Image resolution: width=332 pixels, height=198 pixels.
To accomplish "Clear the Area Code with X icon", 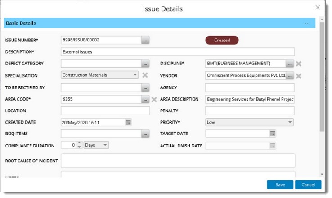I will tap(154, 99).
